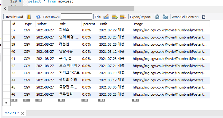The image size is (223, 118).
Task: Select rinfo cell 2021.08.19 개봉
Action: (115, 73)
